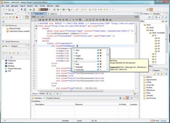Open the Navigate menu
Viewport: 170px width, 123px height.
click(15, 6)
